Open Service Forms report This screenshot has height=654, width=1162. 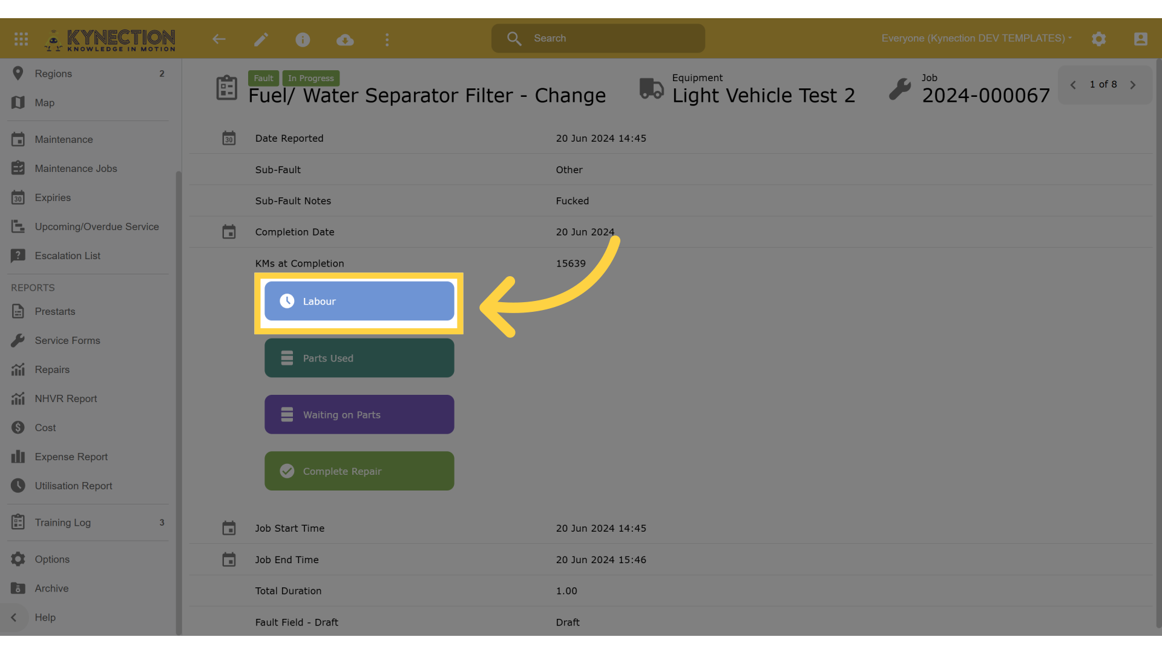88,340
